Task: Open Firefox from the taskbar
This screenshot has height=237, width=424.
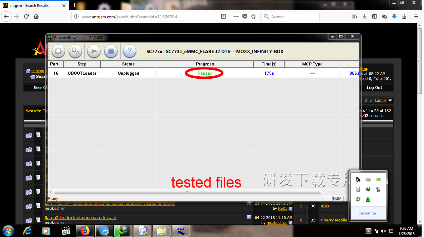Action: 85,231
